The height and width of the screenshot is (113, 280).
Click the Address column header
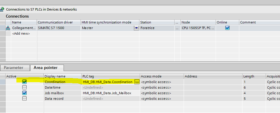pyautogui.click(x=213, y=76)
